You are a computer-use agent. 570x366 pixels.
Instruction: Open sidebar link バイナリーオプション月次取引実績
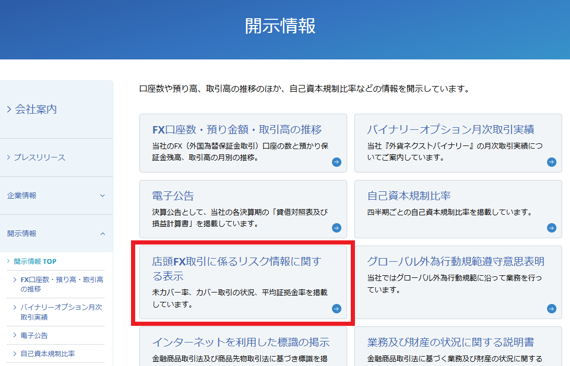coord(61,312)
